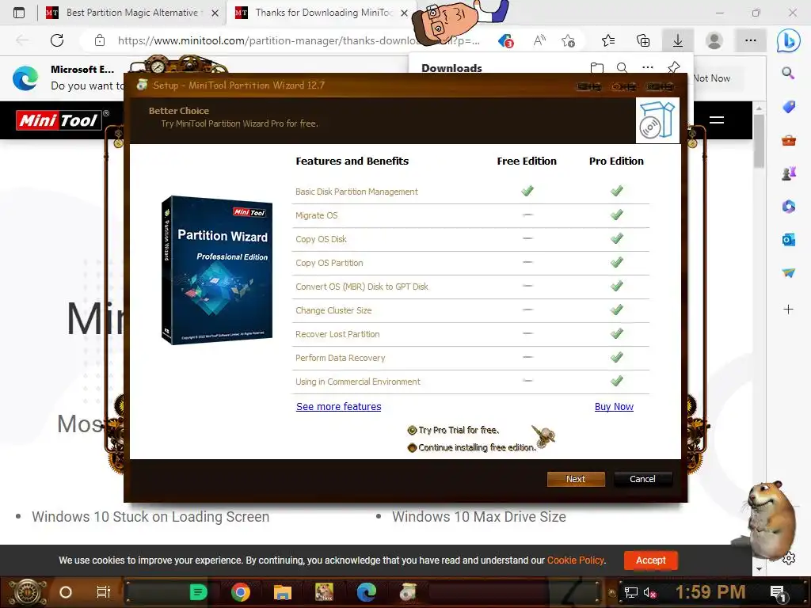
Task: Click the browser address bar URL
Action: tap(299, 40)
